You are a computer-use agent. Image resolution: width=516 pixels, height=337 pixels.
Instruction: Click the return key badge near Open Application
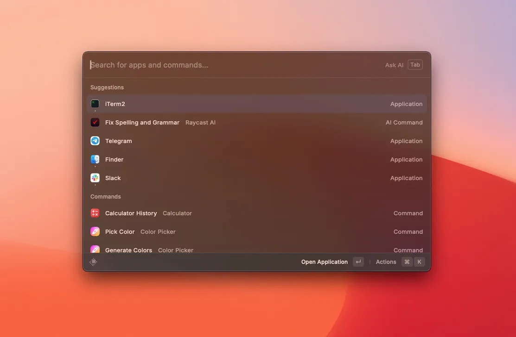click(358, 262)
